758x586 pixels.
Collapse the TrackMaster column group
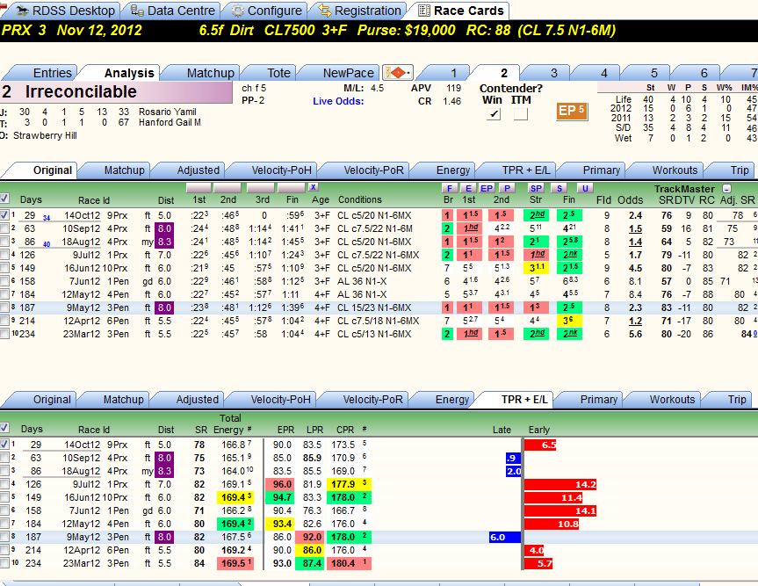click(x=726, y=189)
